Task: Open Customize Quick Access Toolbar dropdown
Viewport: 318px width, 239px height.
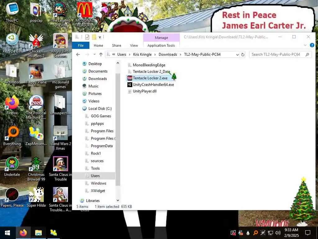Action: coord(100,37)
